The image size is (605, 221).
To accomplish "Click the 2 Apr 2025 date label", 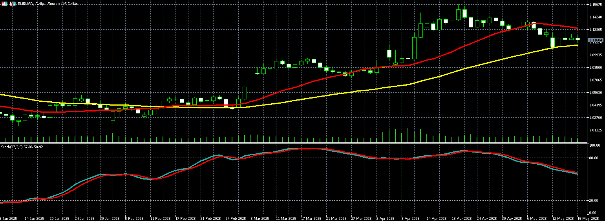I will point(386,218).
